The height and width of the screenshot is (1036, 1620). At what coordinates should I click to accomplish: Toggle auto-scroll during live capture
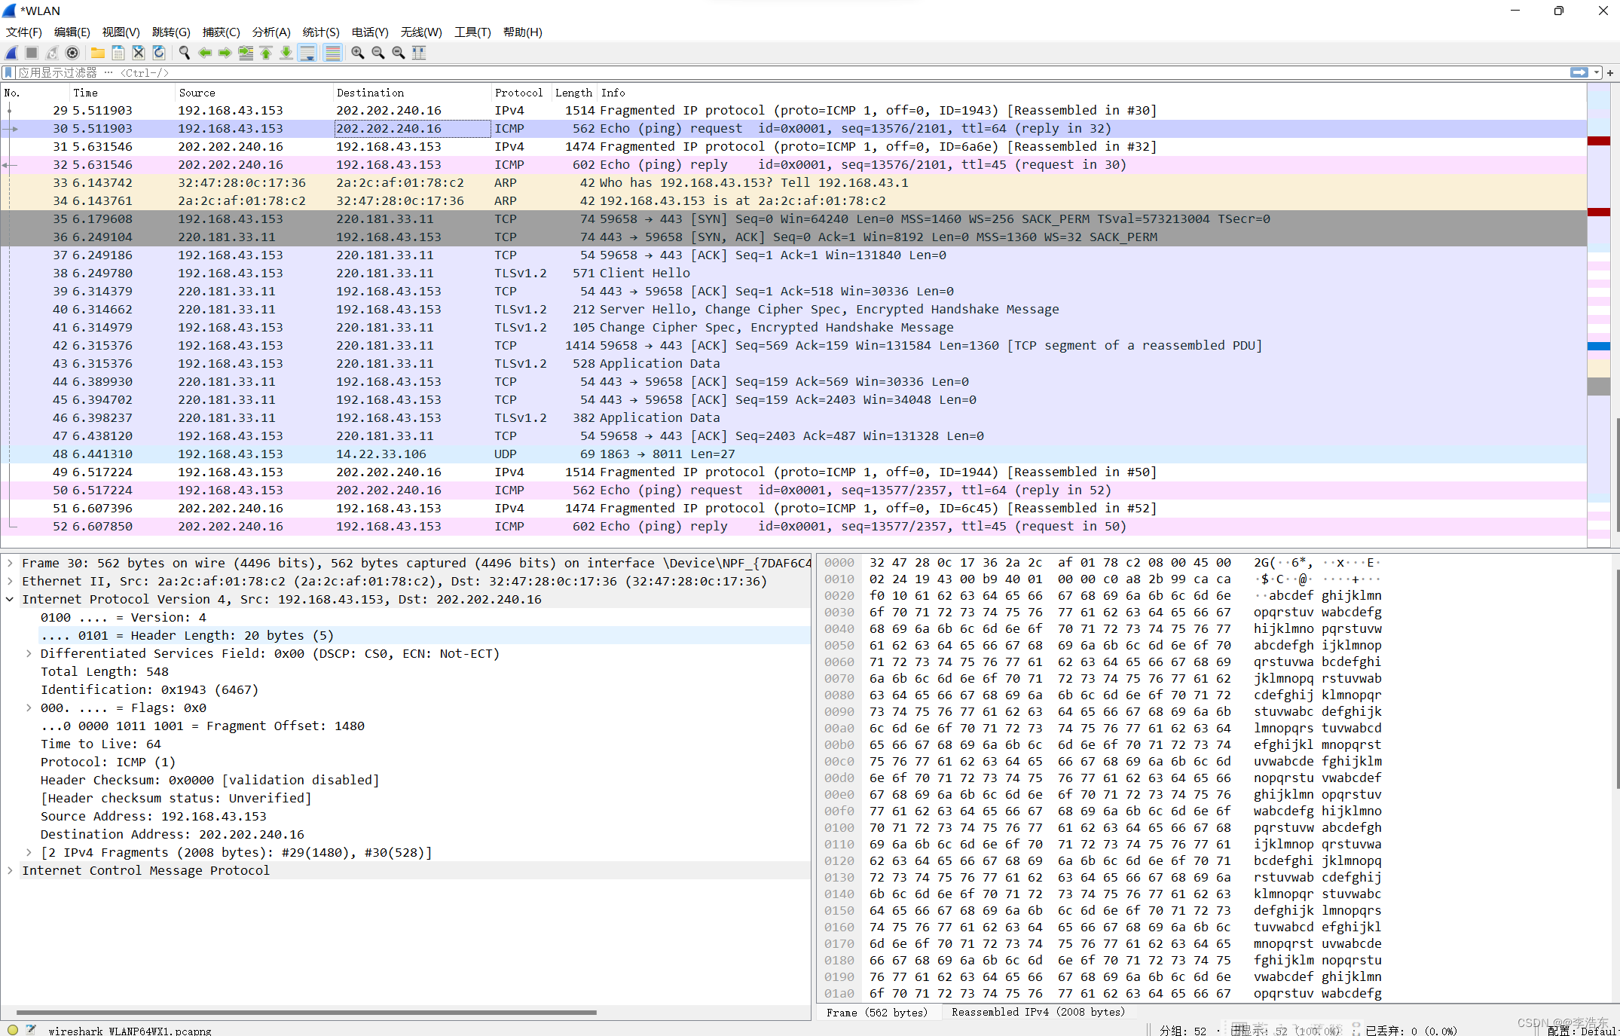tap(307, 53)
